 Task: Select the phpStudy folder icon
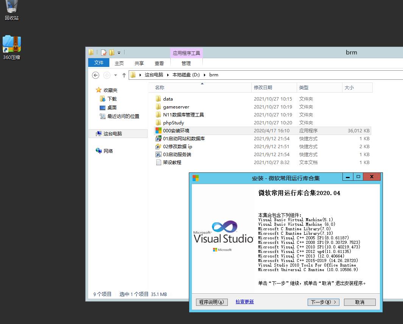point(158,123)
